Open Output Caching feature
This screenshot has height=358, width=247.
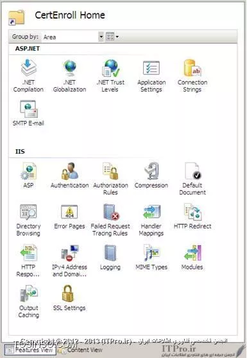(x=28, y=302)
